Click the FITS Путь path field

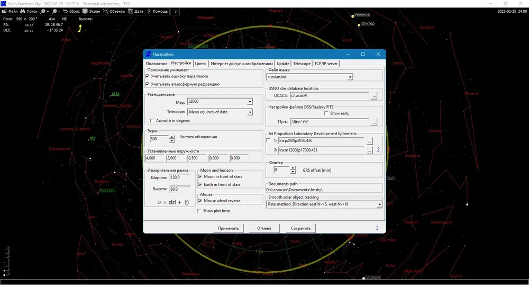[329, 122]
